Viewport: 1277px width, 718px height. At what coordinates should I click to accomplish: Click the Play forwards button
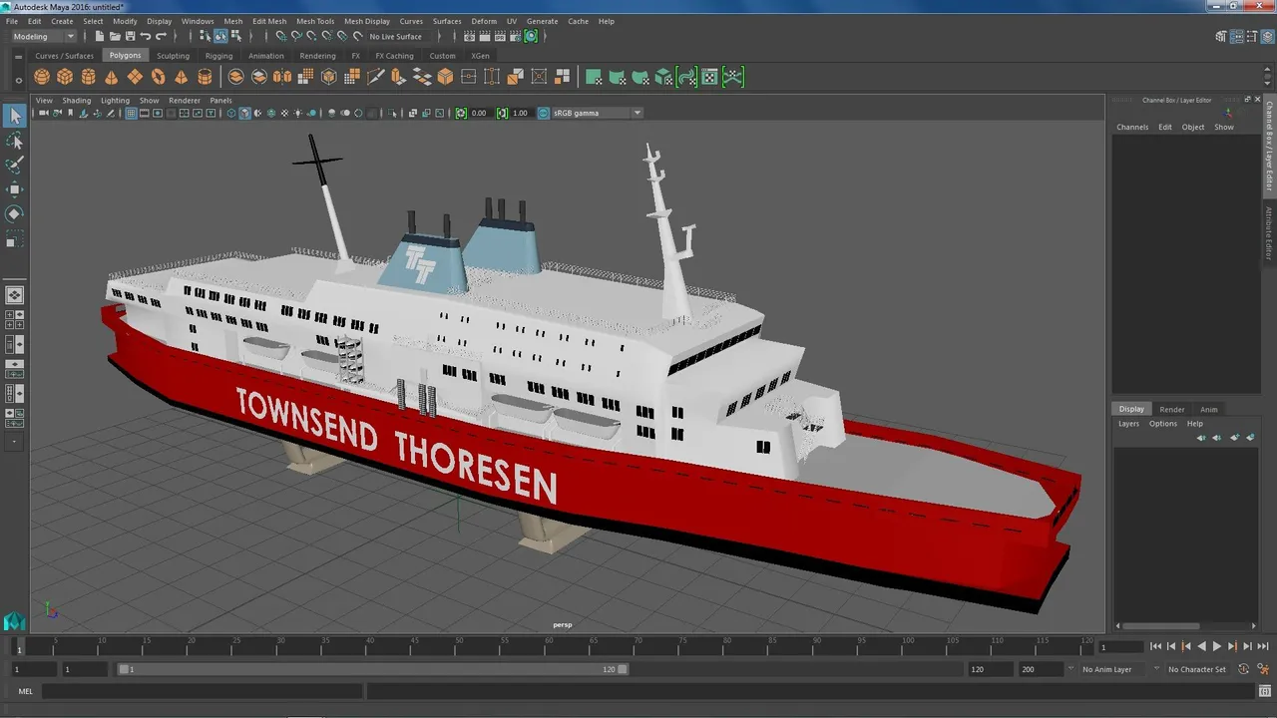coord(1217,646)
